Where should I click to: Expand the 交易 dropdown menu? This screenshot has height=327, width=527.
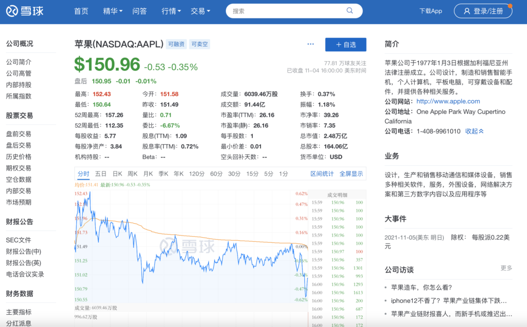[x=200, y=11]
